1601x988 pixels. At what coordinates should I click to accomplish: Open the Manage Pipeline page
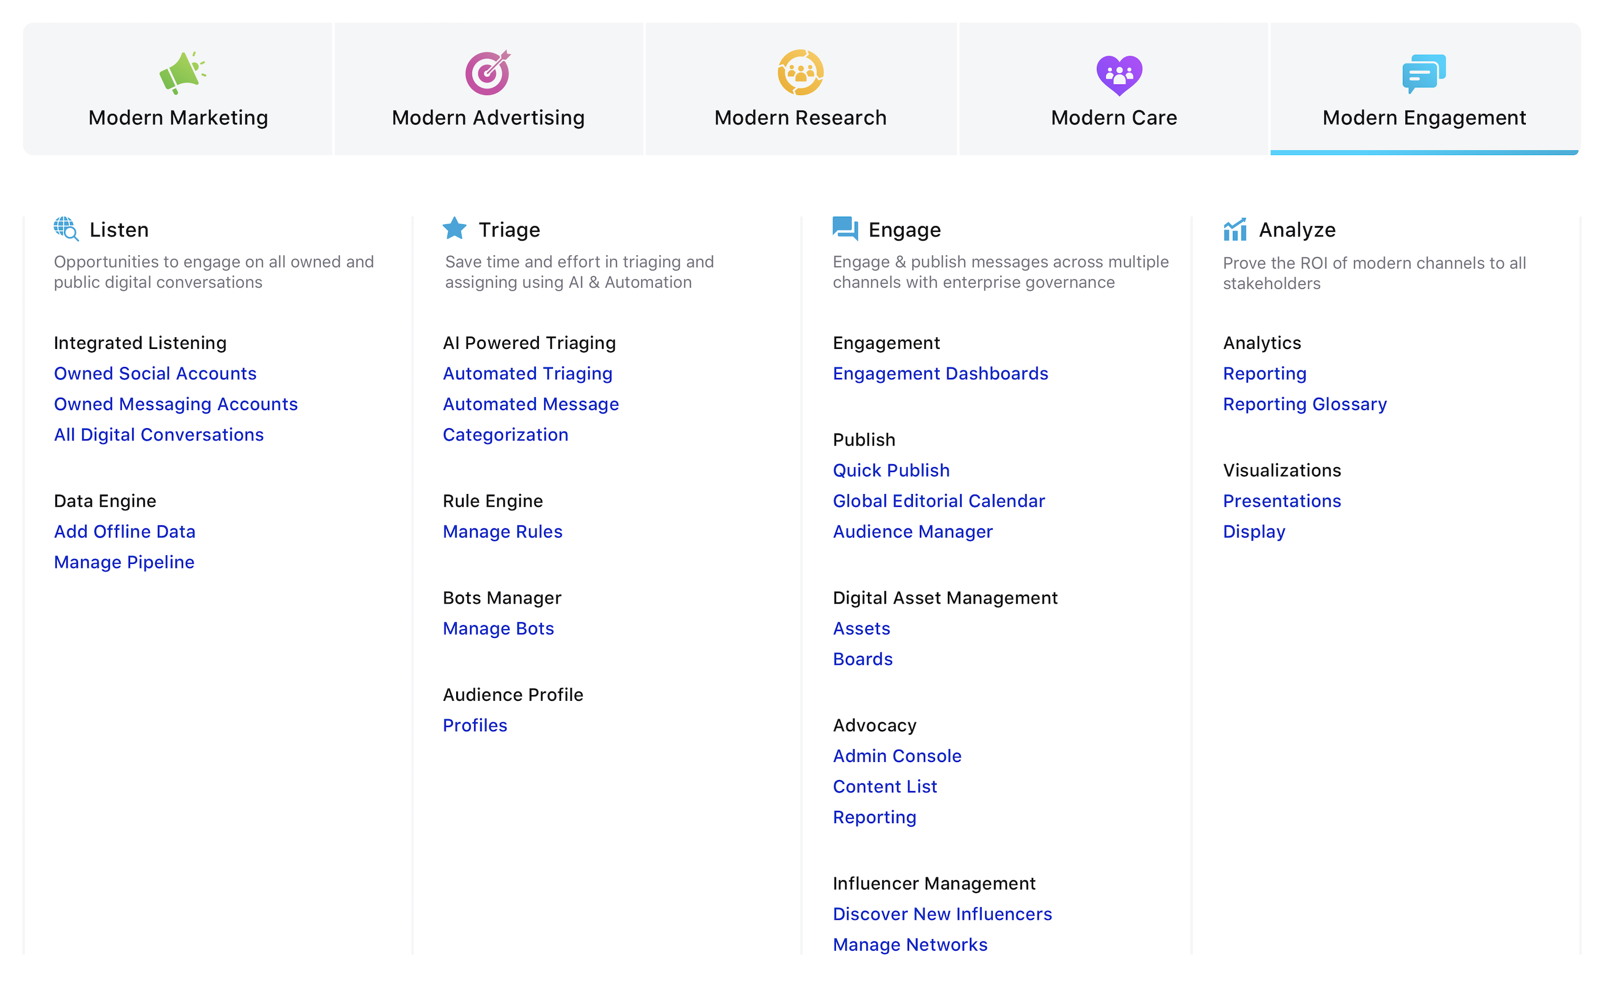click(x=124, y=562)
